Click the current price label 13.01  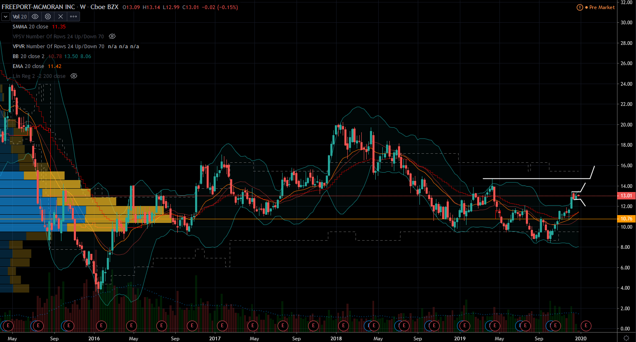(x=627, y=196)
